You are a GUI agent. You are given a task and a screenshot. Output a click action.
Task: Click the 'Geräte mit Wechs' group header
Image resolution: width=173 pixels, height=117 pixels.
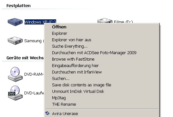[25, 58]
